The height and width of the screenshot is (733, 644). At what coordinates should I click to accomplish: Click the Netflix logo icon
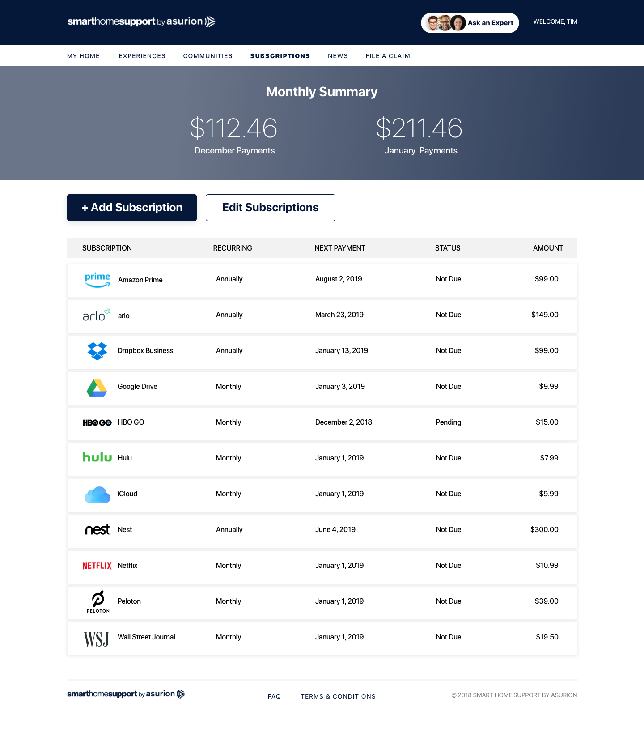tap(97, 566)
